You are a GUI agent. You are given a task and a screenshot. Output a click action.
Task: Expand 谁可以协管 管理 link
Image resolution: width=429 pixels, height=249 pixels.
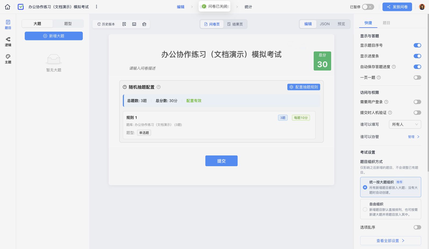414,137
